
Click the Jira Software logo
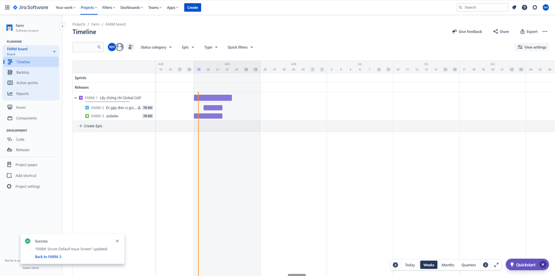(31, 7)
